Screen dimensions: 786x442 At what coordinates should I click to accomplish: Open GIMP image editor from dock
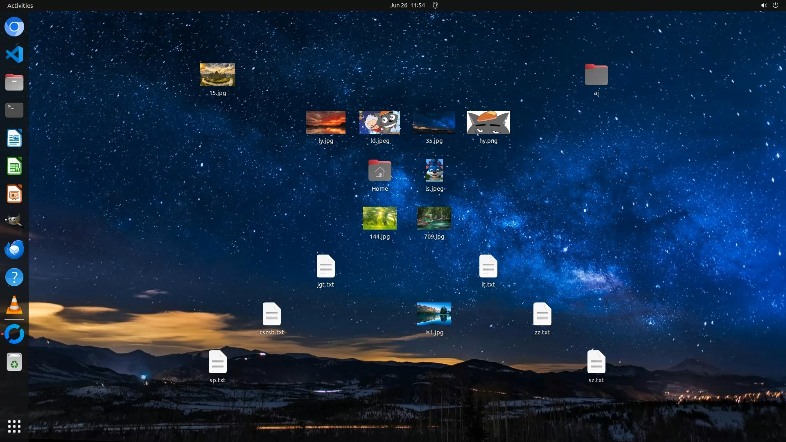(14, 221)
